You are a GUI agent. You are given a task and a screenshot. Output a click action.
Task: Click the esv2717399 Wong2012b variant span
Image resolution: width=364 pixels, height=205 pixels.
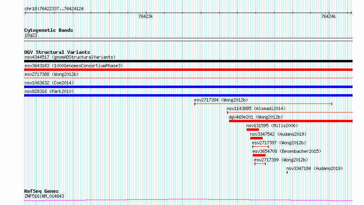[x=260, y=164]
